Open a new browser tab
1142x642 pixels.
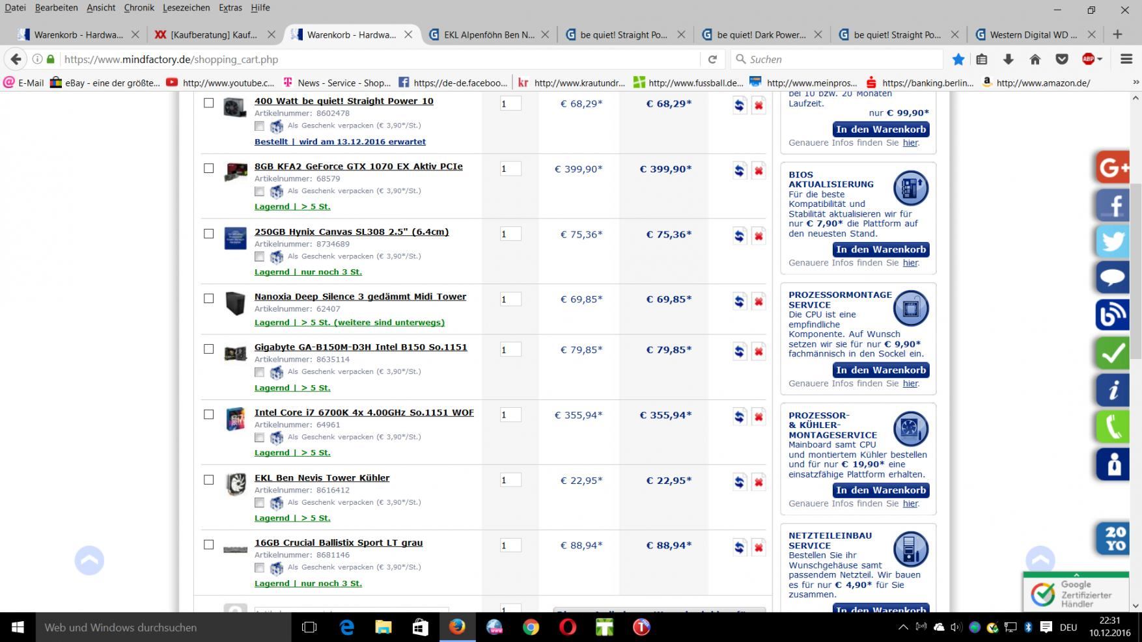[1118, 34]
